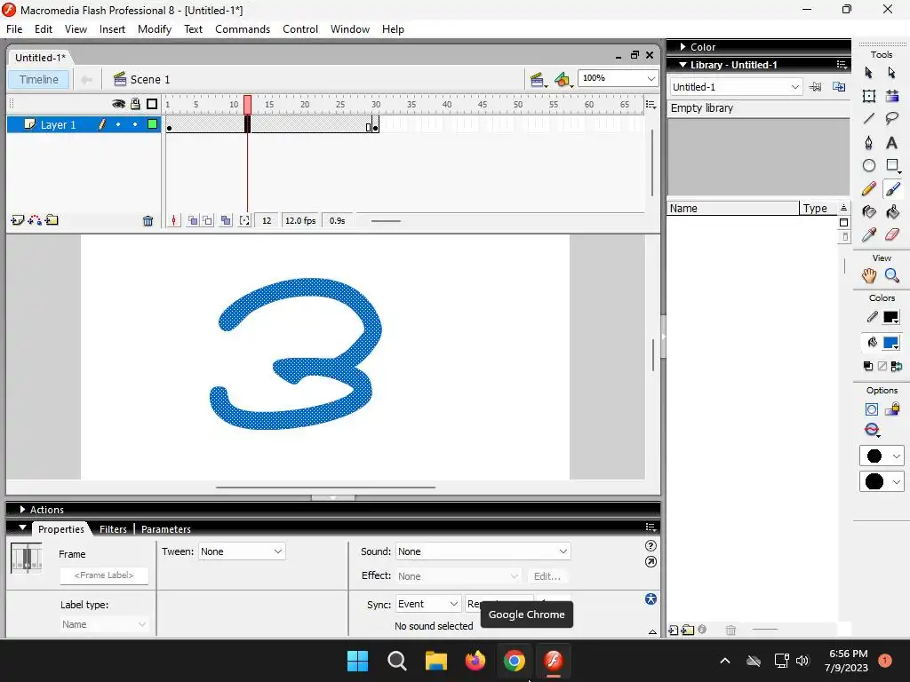Click the Edit Scene icon
This screenshot has height=682, width=910.
pyautogui.click(x=538, y=79)
